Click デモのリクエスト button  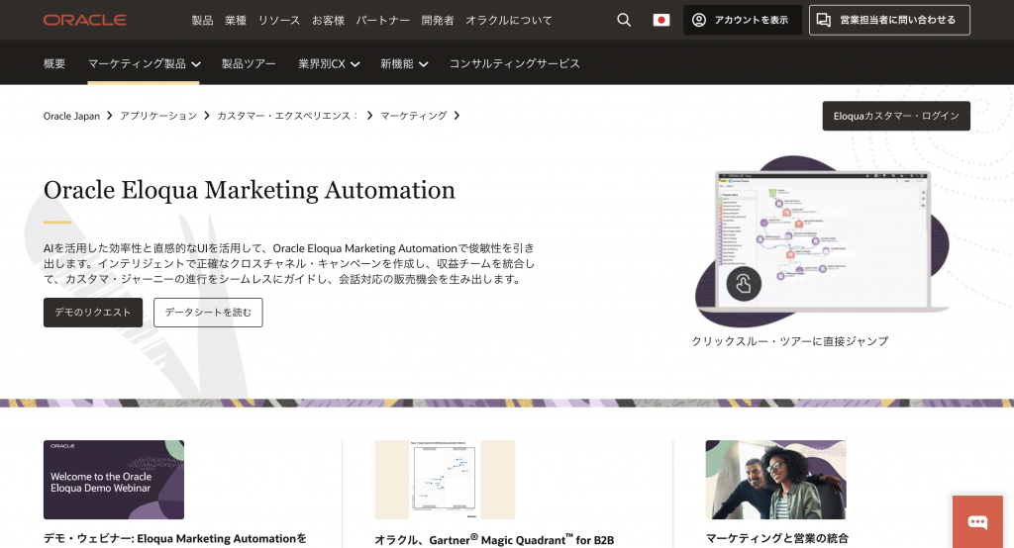click(93, 313)
